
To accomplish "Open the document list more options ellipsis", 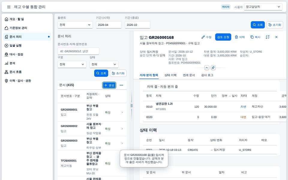I will click(121, 85).
